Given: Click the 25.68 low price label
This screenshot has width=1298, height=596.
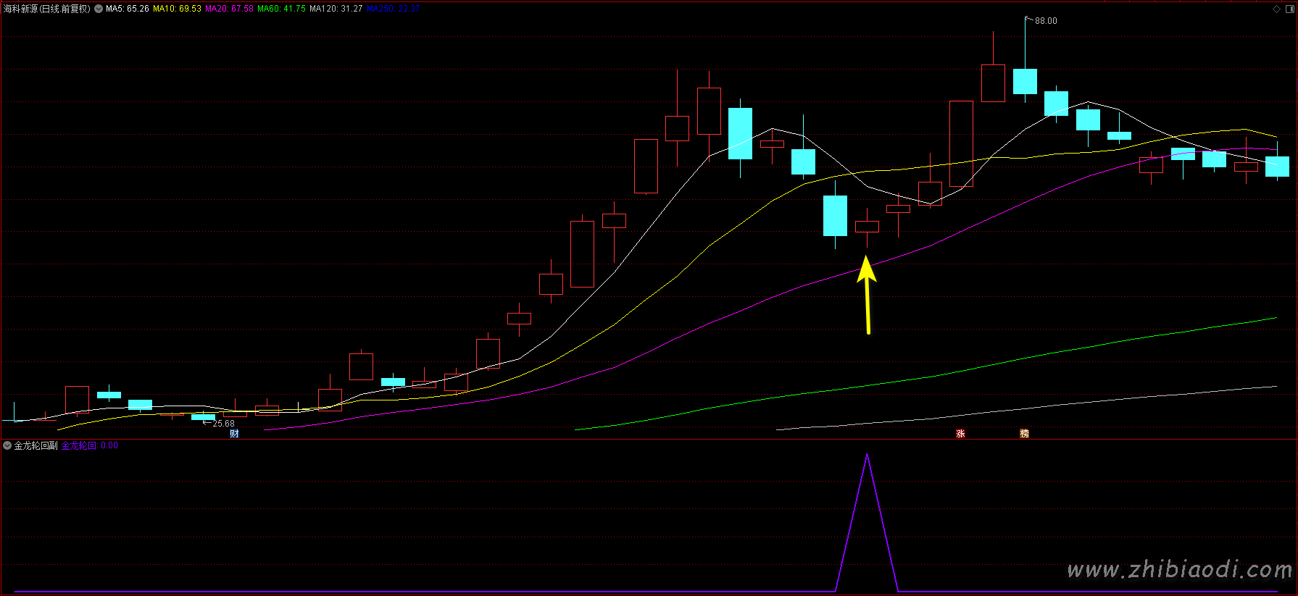Looking at the screenshot, I should [x=223, y=424].
